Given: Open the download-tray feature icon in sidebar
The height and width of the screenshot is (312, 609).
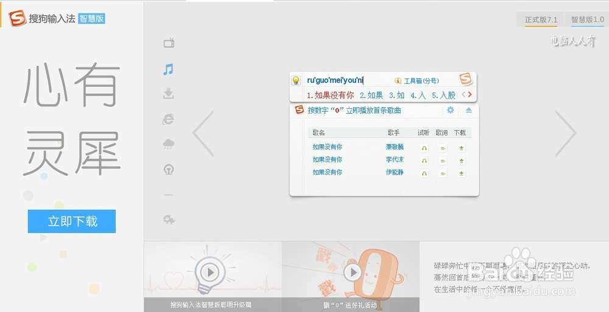Looking at the screenshot, I should pyautogui.click(x=168, y=94).
